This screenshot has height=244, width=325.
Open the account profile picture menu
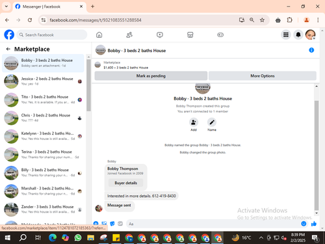coord(310,34)
